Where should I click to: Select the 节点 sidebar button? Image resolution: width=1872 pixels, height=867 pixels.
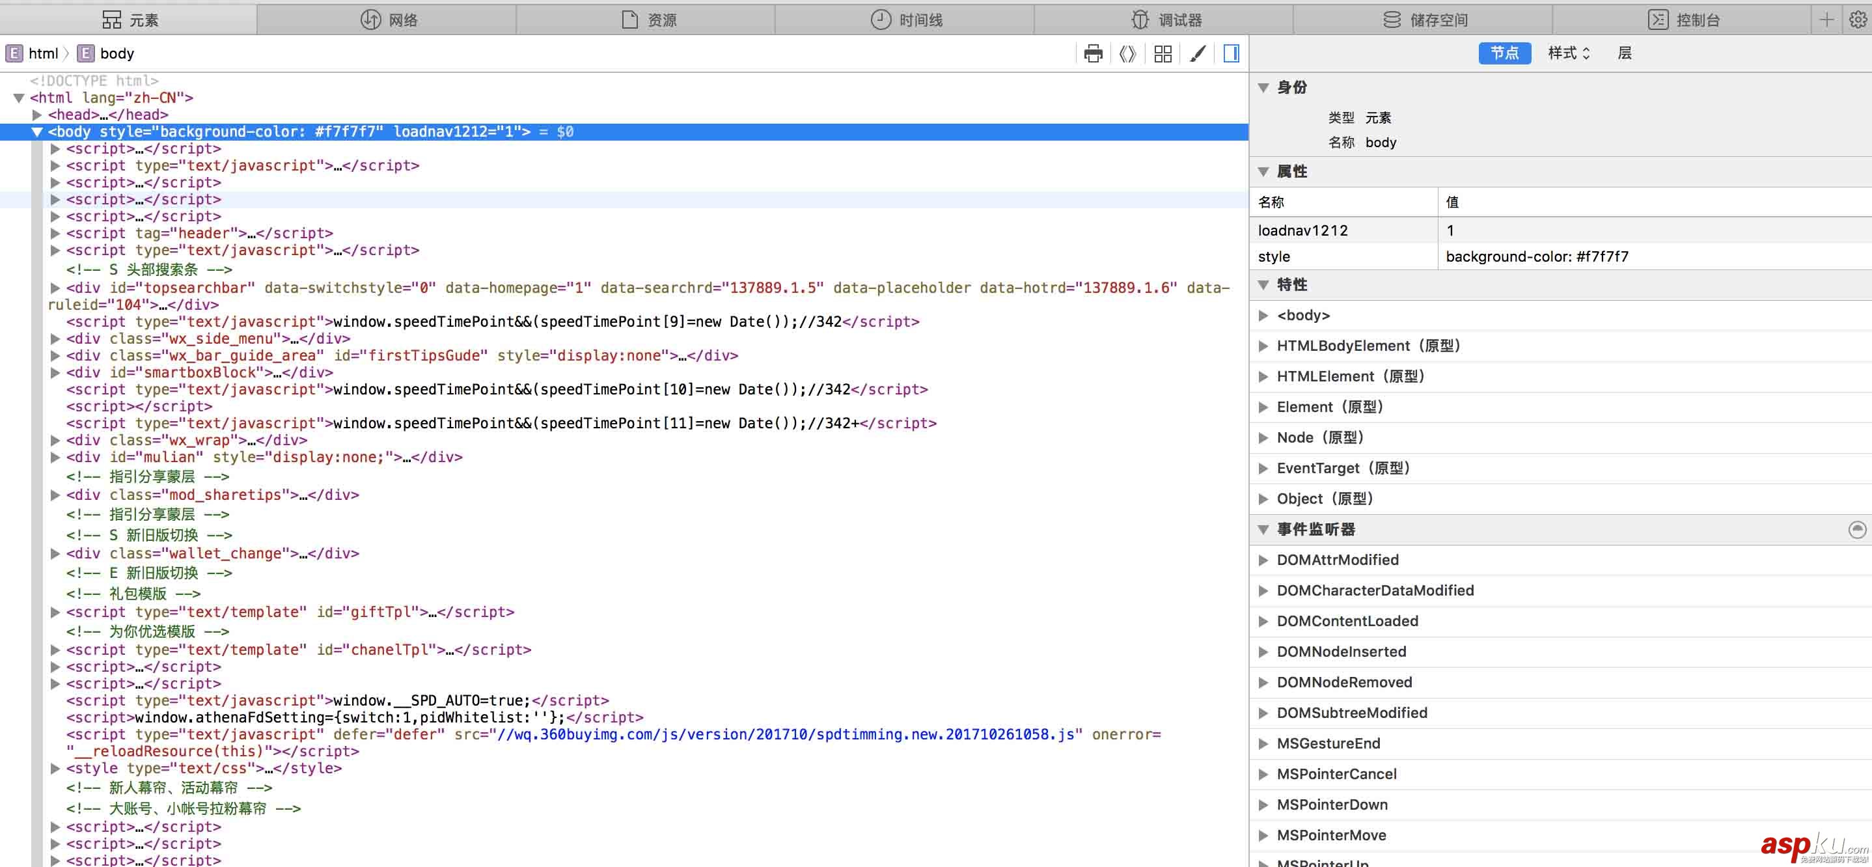click(1504, 53)
